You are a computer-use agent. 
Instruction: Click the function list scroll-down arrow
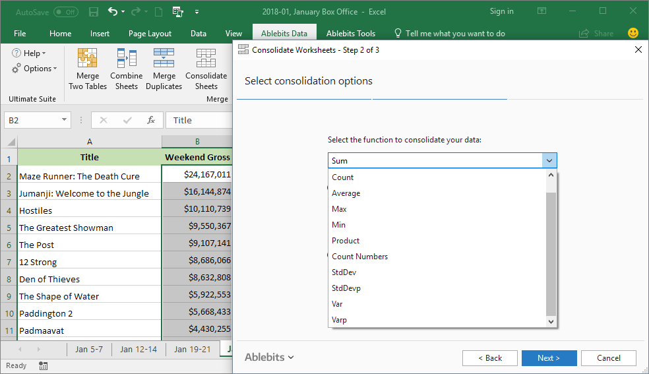pyautogui.click(x=551, y=321)
